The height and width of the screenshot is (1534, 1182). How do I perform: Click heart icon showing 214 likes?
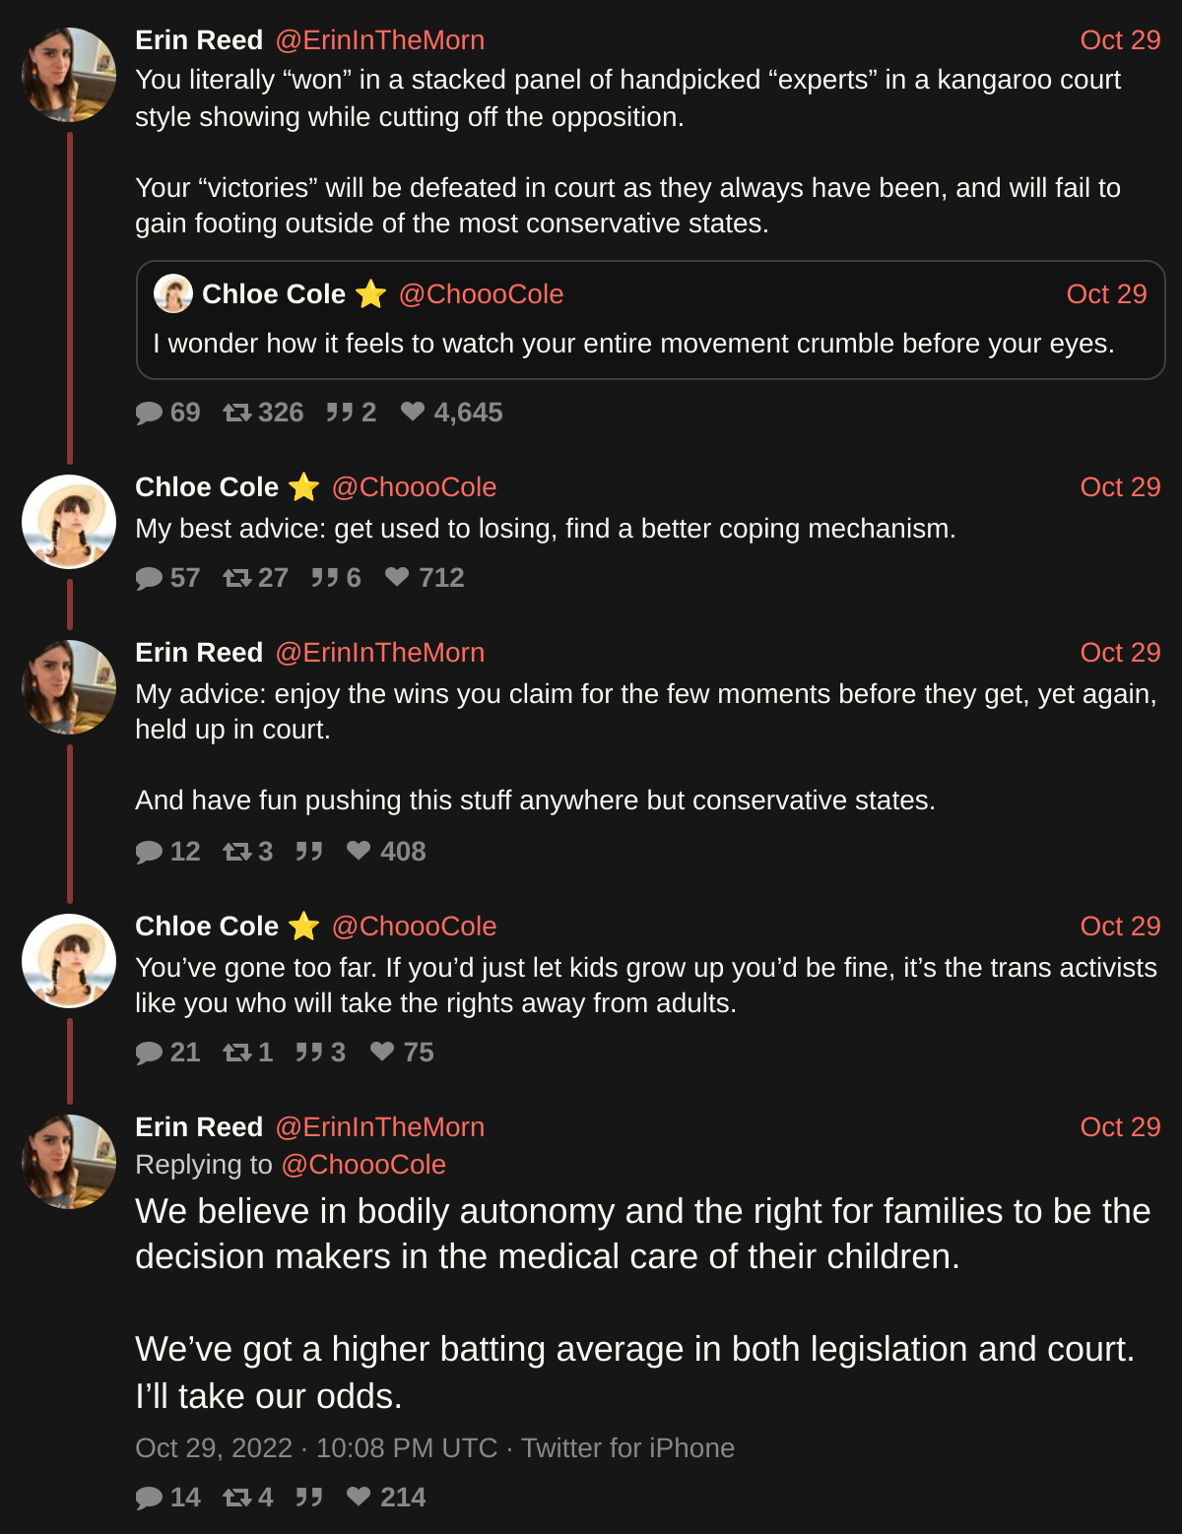tap(359, 1497)
